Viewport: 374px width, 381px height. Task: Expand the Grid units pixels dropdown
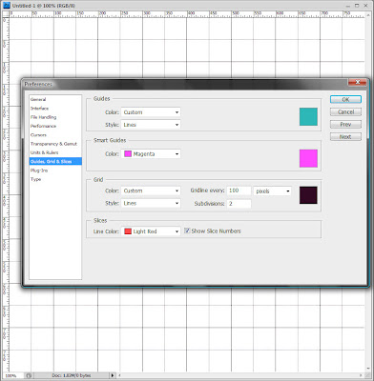coord(272,191)
